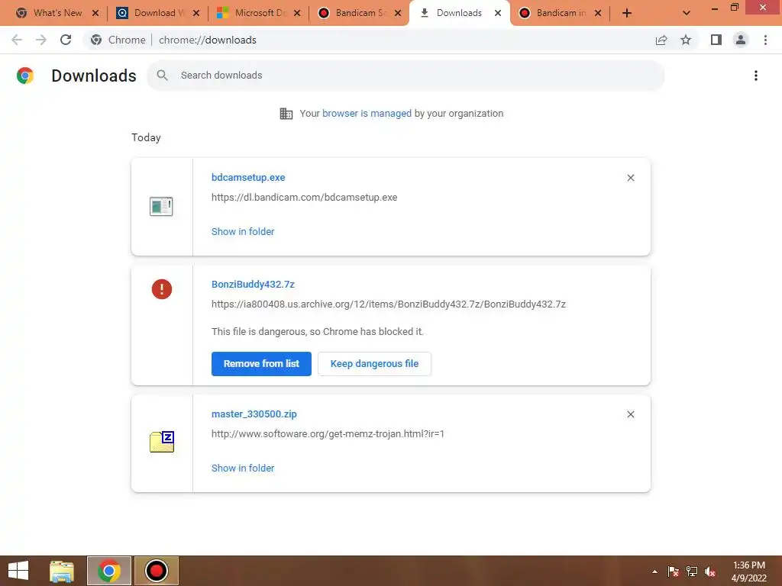Screen dimensions: 782x586
Task: Open File Explorer from taskbar
Action: pos(62,571)
